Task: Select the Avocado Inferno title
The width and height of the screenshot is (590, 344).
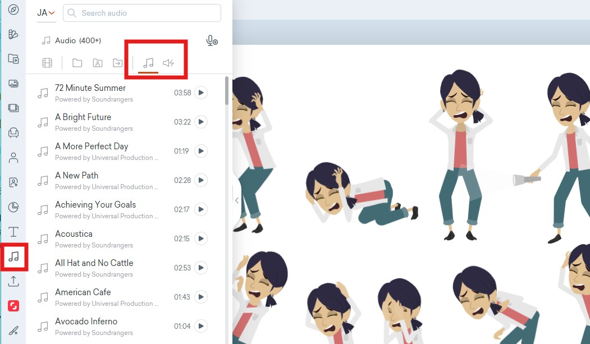Action: (86, 322)
